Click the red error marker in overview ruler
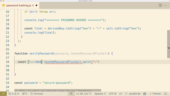This screenshot has width=170, height=96. point(169,48)
